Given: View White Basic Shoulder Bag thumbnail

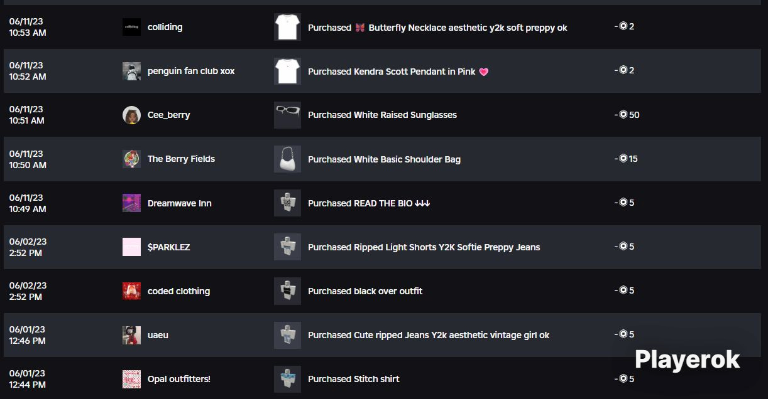Looking at the screenshot, I should pos(287,159).
